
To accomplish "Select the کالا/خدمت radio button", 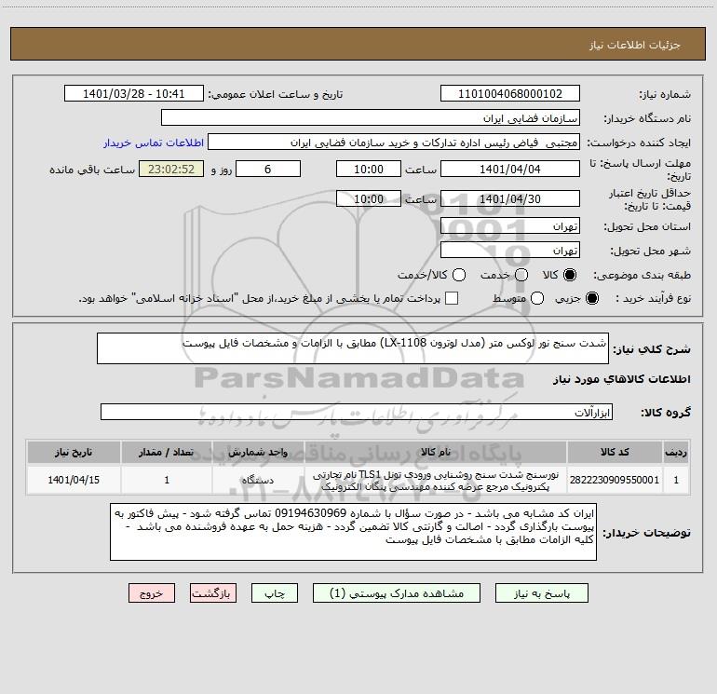I will point(459,275).
